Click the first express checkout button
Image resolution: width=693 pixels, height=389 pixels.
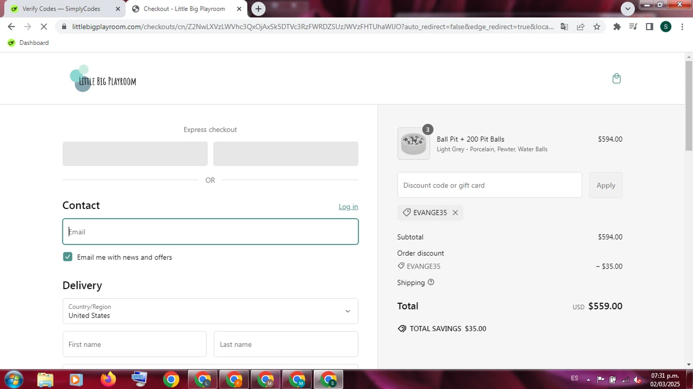(135, 154)
